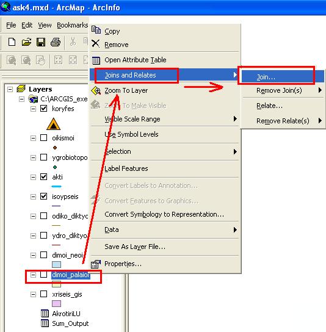
Task: Collapse the dimoi_palaioi layer legend
Action: 33,275
